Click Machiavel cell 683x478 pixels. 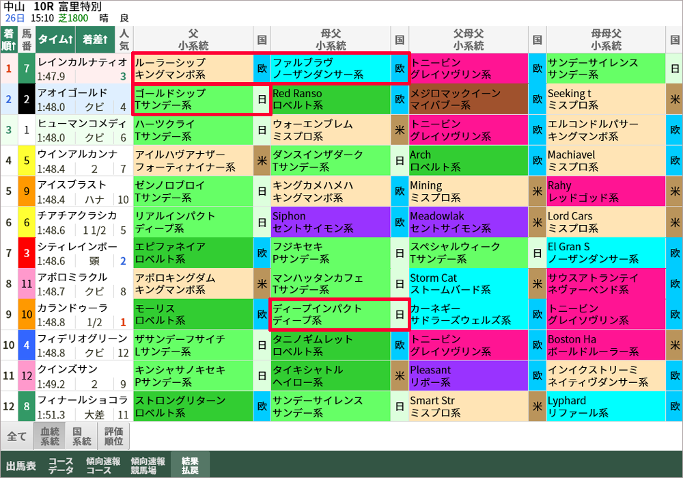[606, 161]
